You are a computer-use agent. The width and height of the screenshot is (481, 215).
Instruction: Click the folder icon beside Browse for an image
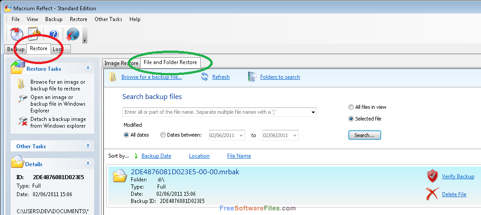point(21,84)
